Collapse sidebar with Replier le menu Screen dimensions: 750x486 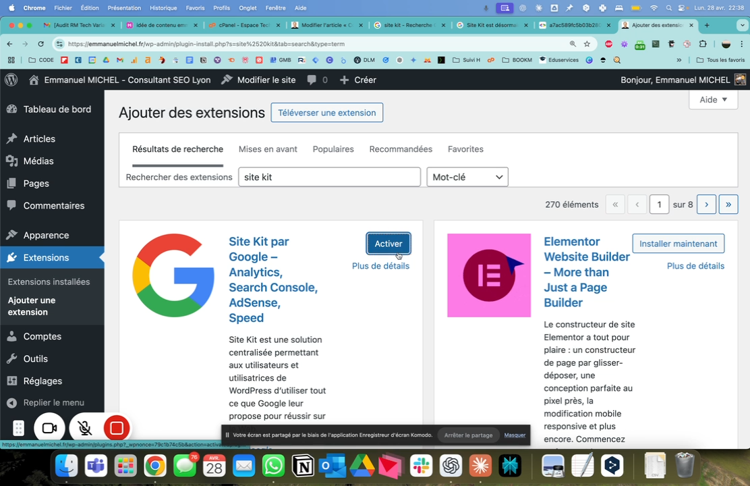pyautogui.click(x=52, y=403)
